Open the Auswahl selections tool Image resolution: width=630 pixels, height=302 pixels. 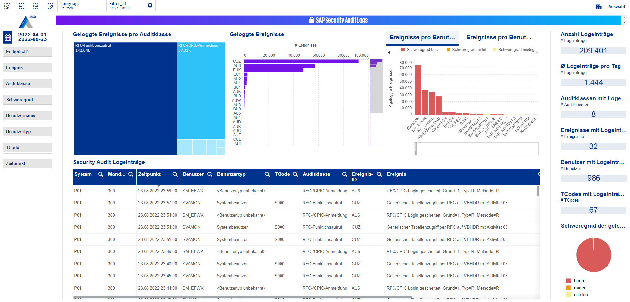tap(611, 6)
